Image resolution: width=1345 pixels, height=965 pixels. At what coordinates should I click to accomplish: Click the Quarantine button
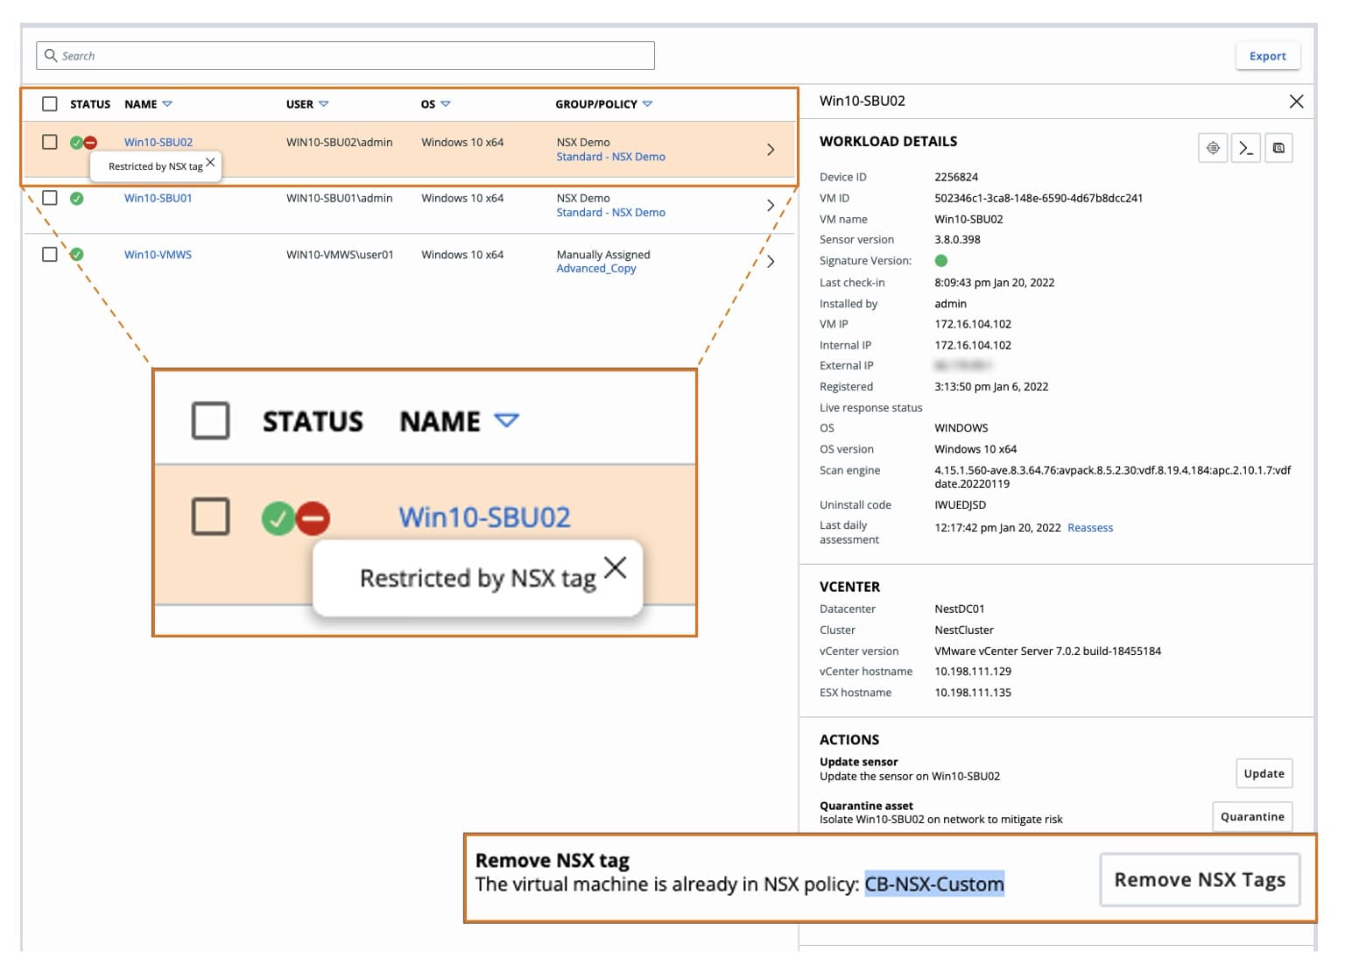pyautogui.click(x=1251, y=817)
